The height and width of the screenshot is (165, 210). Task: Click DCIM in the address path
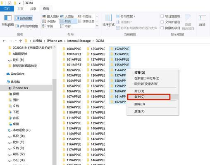100,41
